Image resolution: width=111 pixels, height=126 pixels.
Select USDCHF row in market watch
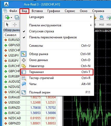tap(12, 50)
